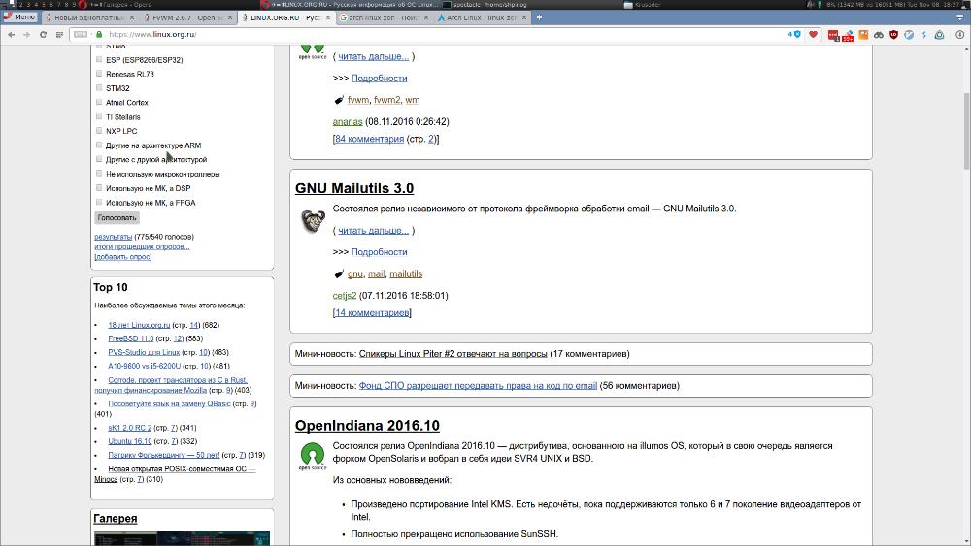The width and height of the screenshot is (971, 546).
Task: Click Krusader in the taskbar
Action: (642, 4)
